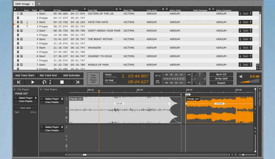Click Set Track End button

click(48, 75)
